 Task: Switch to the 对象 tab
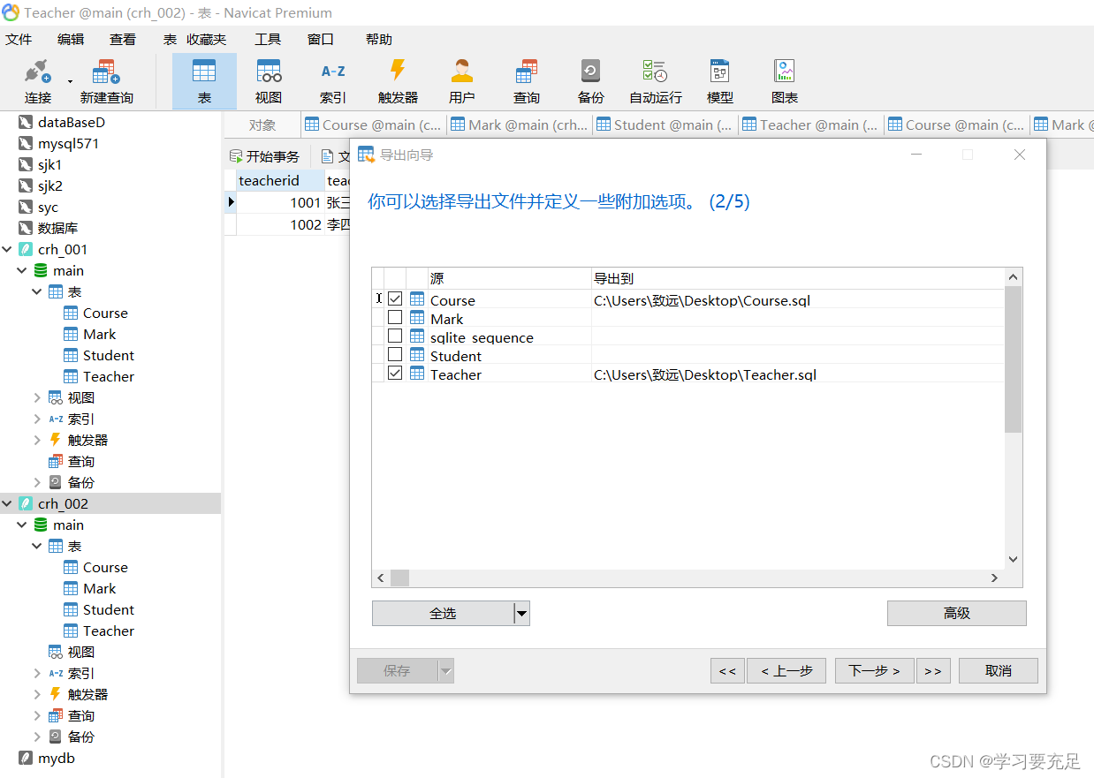coord(262,125)
